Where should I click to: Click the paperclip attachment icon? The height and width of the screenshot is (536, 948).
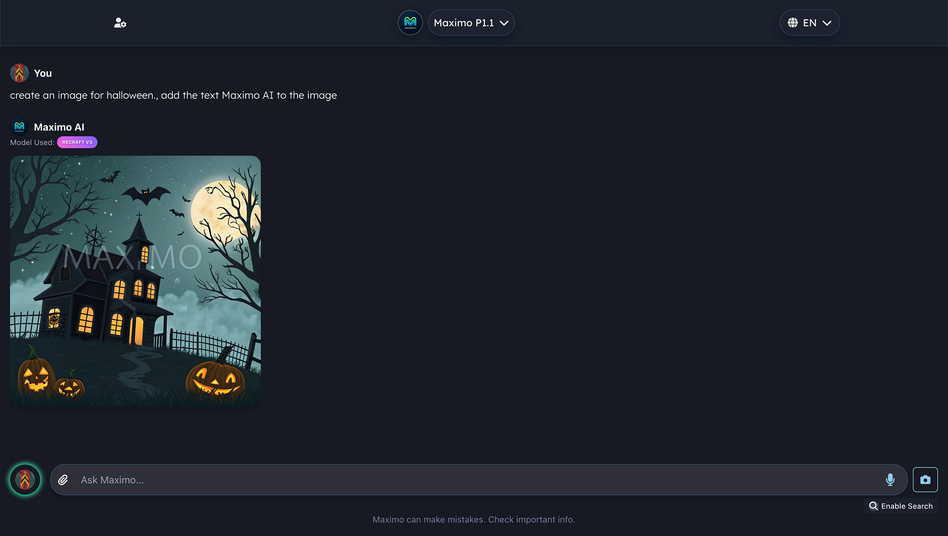tap(63, 480)
